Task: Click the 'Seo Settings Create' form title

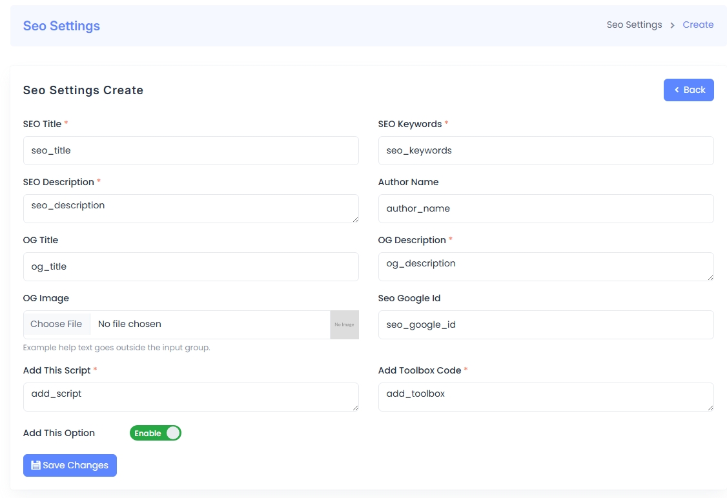Action: pyautogui.click(x=83, y=90)
